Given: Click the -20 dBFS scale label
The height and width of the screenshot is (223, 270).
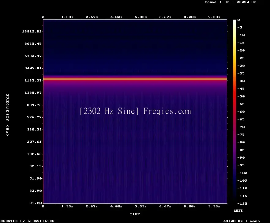Looking at the screenshot, I should pos(241,50).
